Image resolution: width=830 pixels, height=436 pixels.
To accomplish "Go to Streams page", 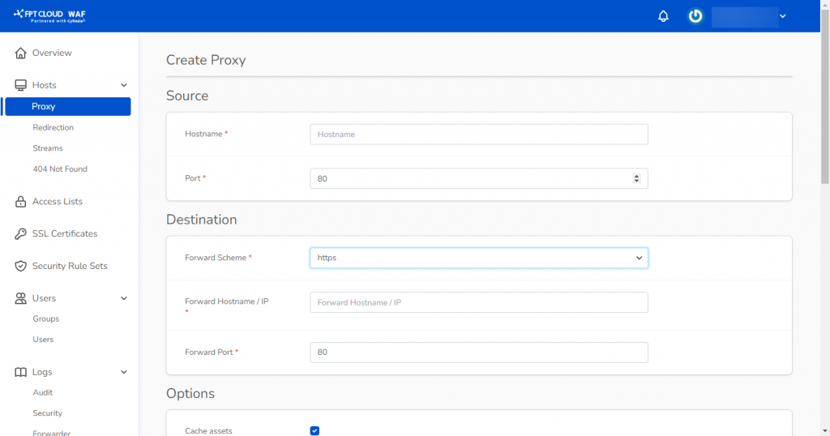I will click(47, 148).
